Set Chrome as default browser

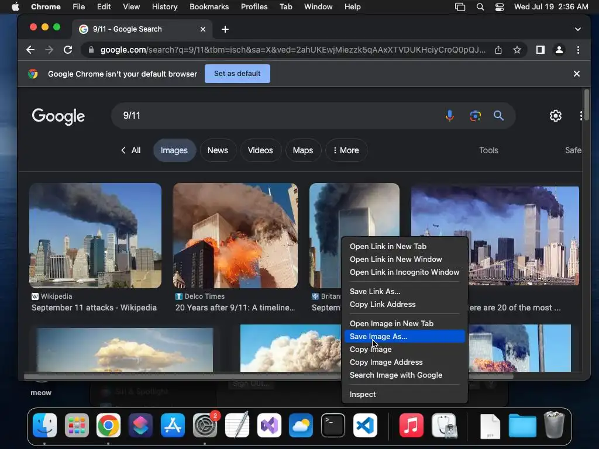point(237,74)
